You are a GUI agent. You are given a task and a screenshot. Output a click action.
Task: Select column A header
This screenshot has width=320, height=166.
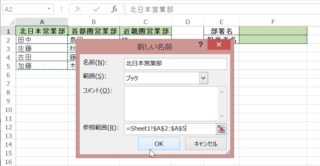pos(42,22)
